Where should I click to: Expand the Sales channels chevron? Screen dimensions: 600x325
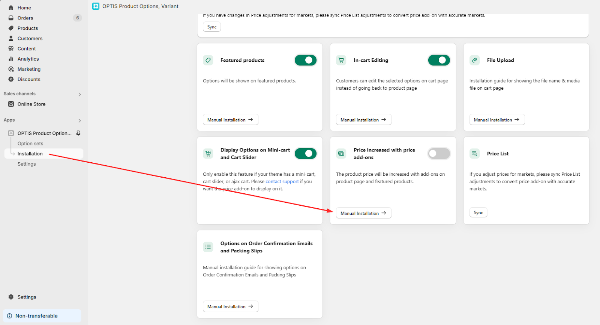(x=79, y=94)
